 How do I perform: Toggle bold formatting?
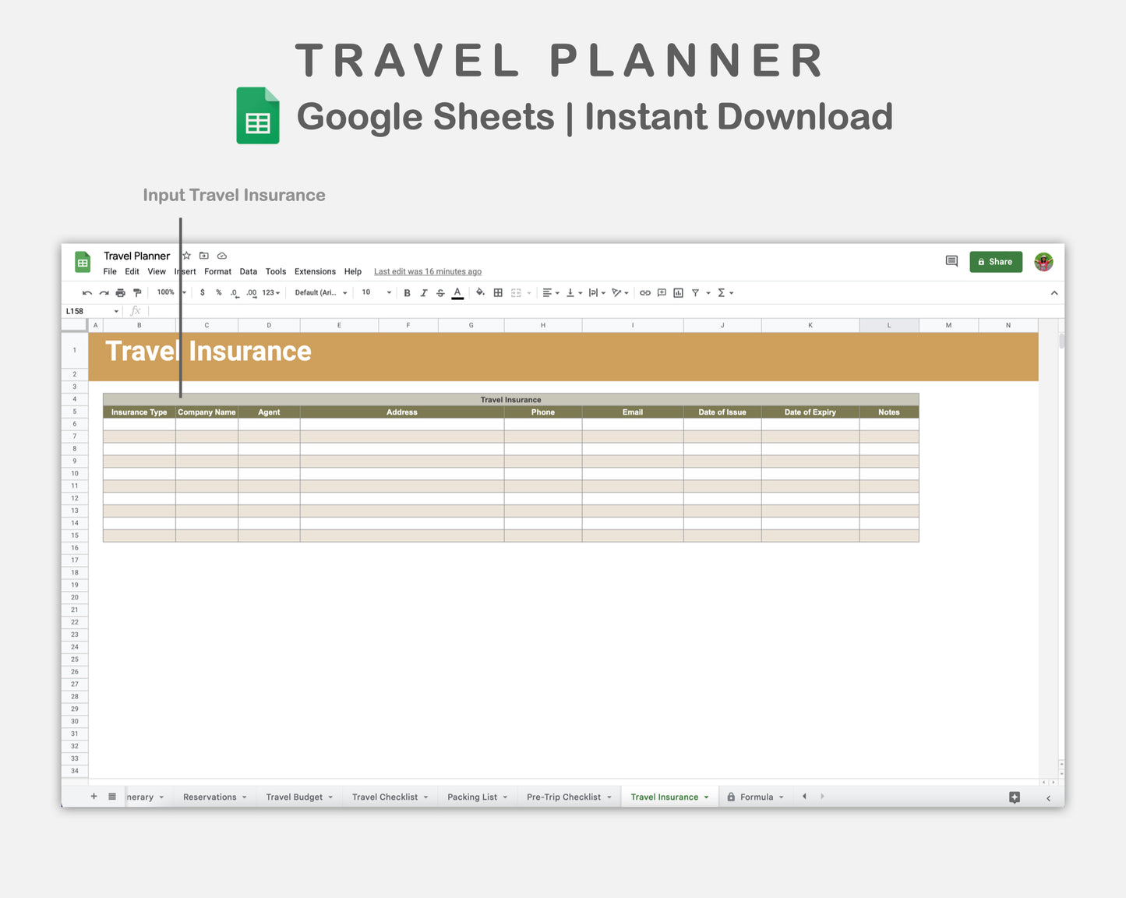[x=407, y=292]
